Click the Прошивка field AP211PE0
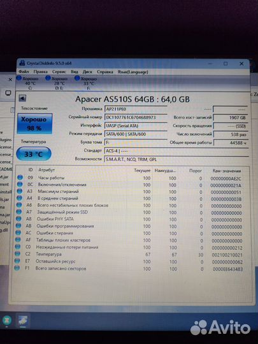Viewport: 258px width, 344px height. tap(136, 109)
